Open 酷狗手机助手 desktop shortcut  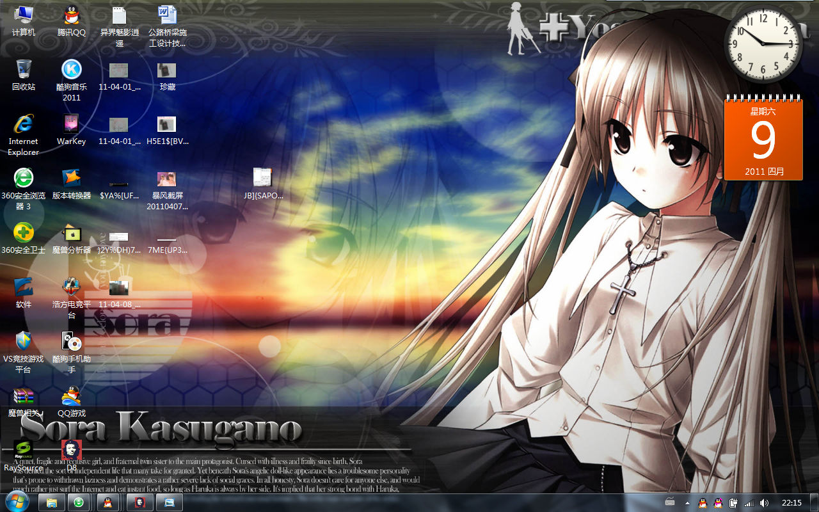coord(72,353)
